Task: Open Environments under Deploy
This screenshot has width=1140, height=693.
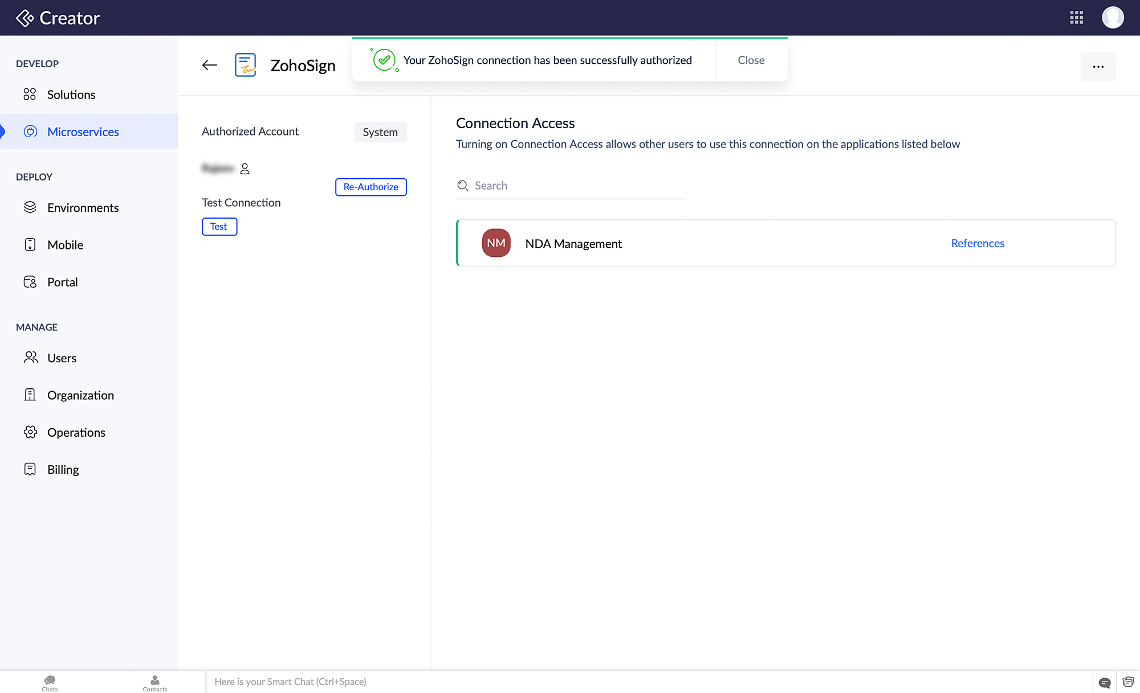Action: click(83, 208)
